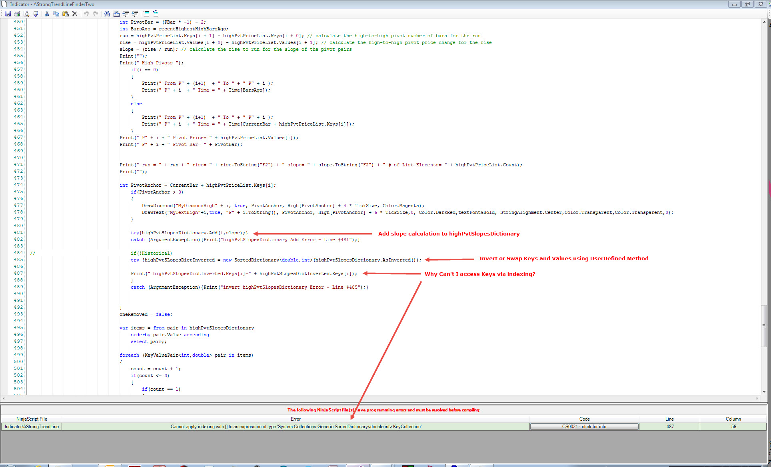The height and width of the screenshot is (467, 771).
Task: Click the Decrease indent icon
Action: 126,14
